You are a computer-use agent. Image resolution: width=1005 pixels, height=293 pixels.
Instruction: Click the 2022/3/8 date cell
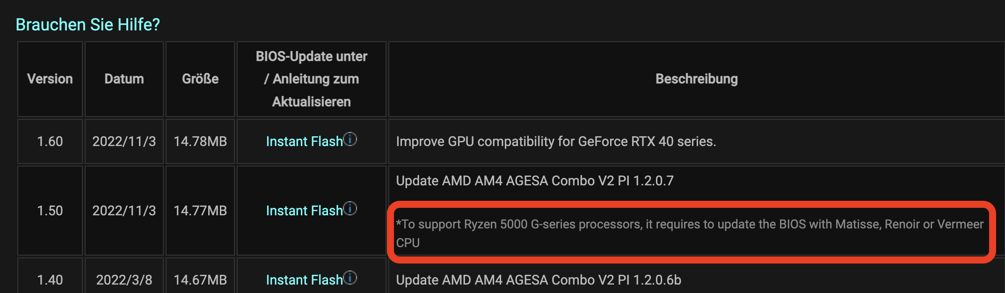click(124, 280)
